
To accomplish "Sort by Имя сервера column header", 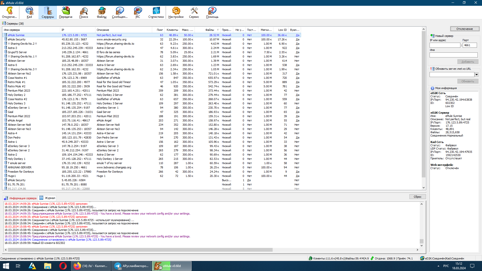I will click(31, 30).
